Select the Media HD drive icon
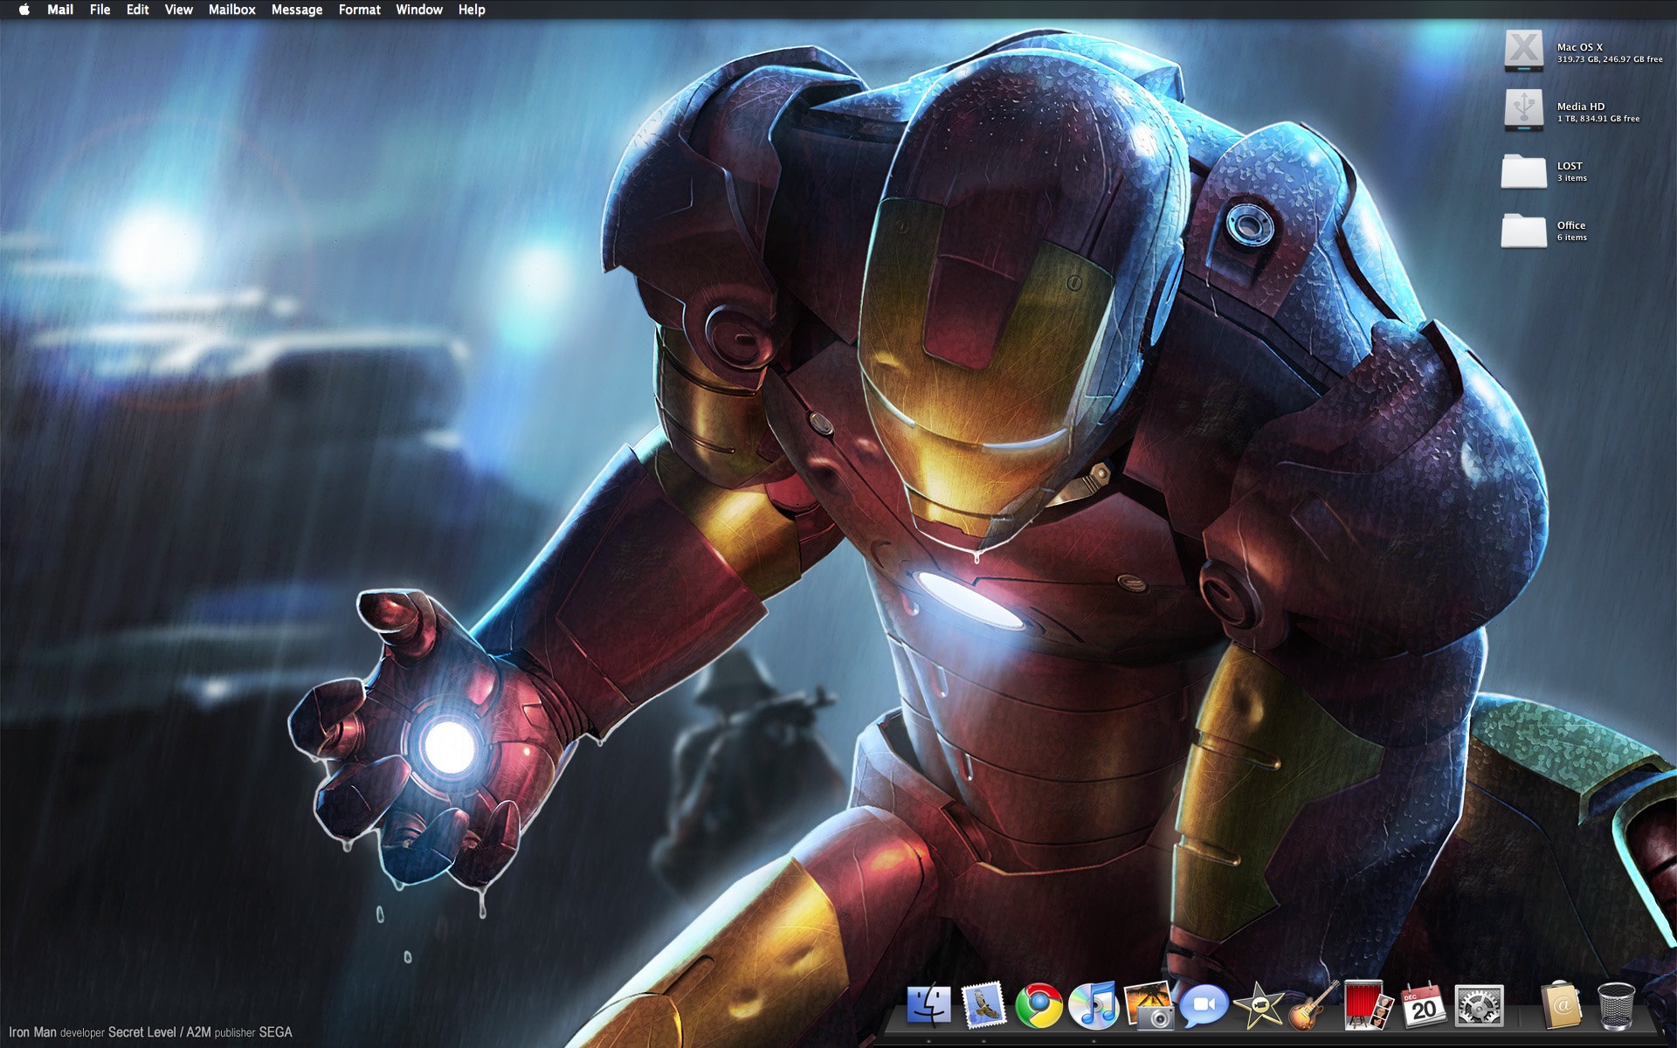This screenshot has width=1677, height=1048. point(1523,111)
